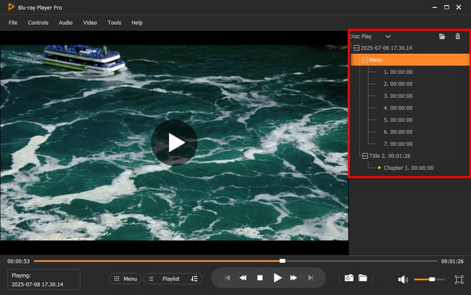Open the Video menu
This screenshot has height=295, width=471.
click(90, 23)
